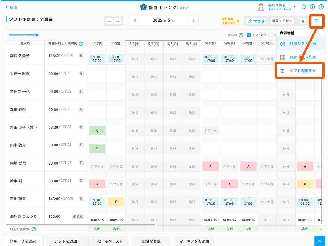Open the 職員×日付 dropdown
Viewport: 328px width, 246px height.
(283, 21)
